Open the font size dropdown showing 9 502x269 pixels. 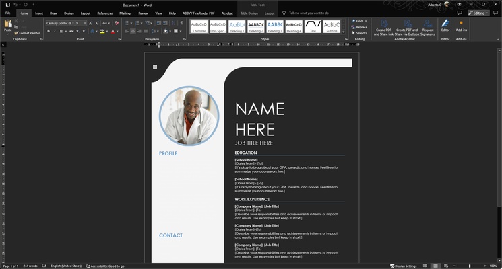click(x=85, y=23)
